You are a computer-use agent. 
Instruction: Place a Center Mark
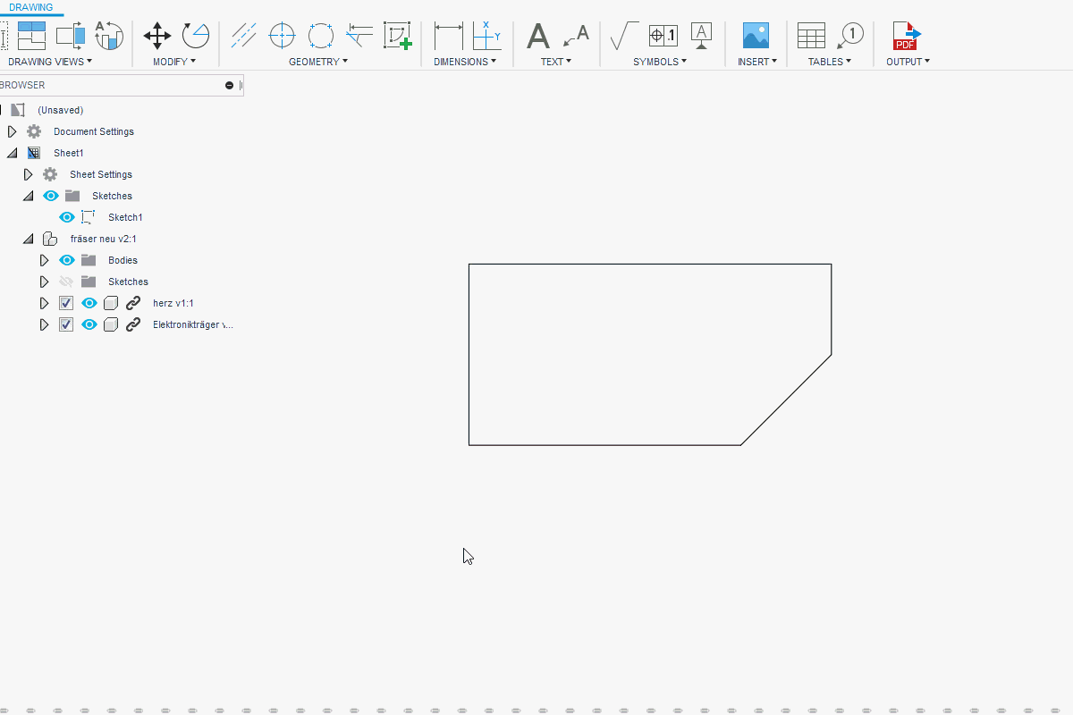tap(282, 36)
